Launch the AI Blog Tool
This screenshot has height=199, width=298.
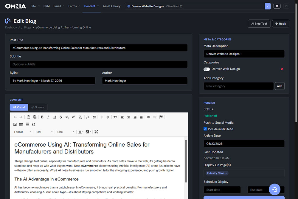(259, 24)
